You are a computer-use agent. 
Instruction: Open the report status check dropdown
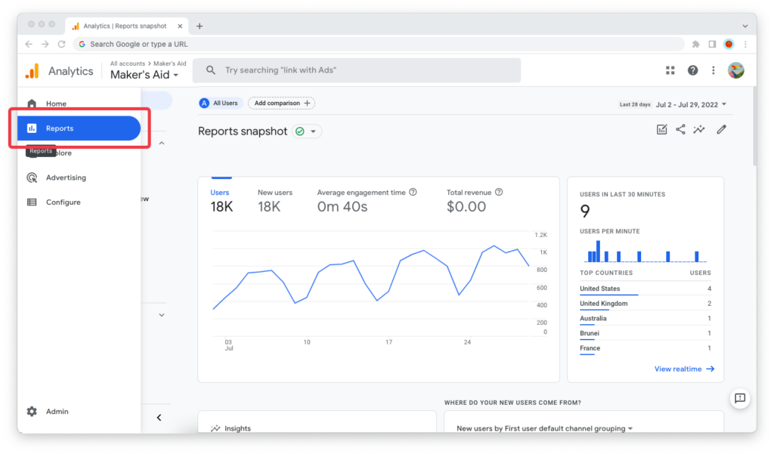pyautogui.click(x=307, y=131)
